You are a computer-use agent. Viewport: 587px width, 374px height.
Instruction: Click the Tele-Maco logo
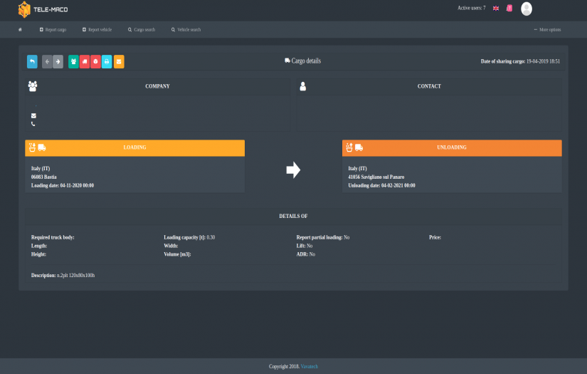point(43,9)
